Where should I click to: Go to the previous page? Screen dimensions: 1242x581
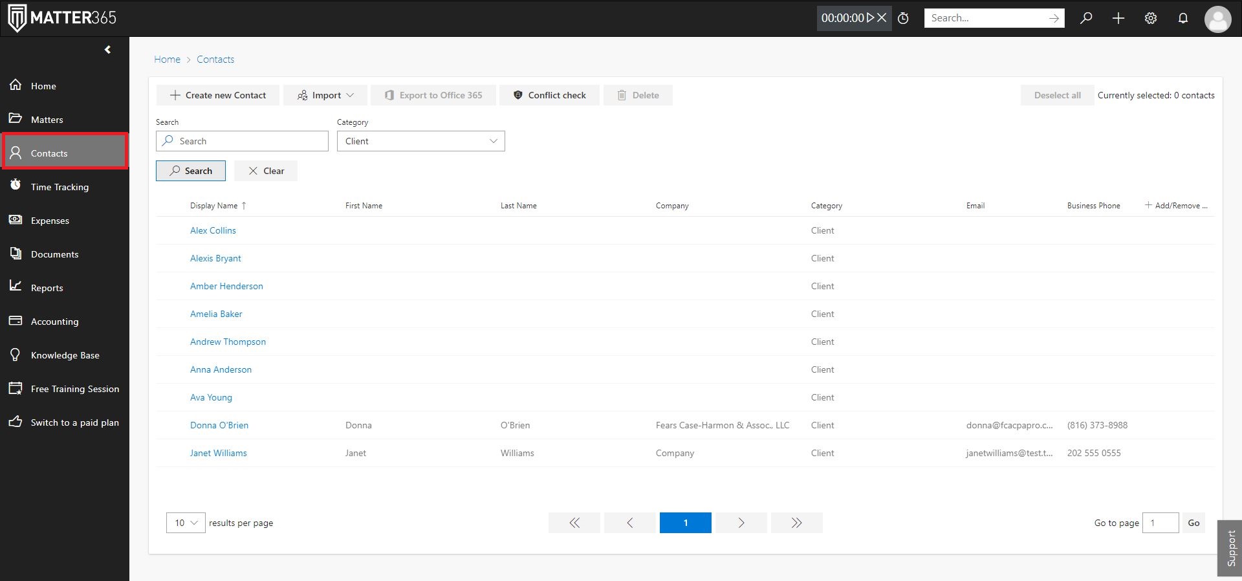(x=630, y=523)
